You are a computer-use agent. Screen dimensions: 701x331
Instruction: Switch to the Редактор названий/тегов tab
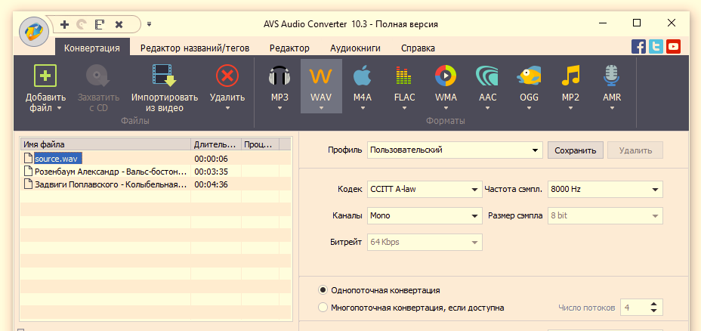click(195, 48)
